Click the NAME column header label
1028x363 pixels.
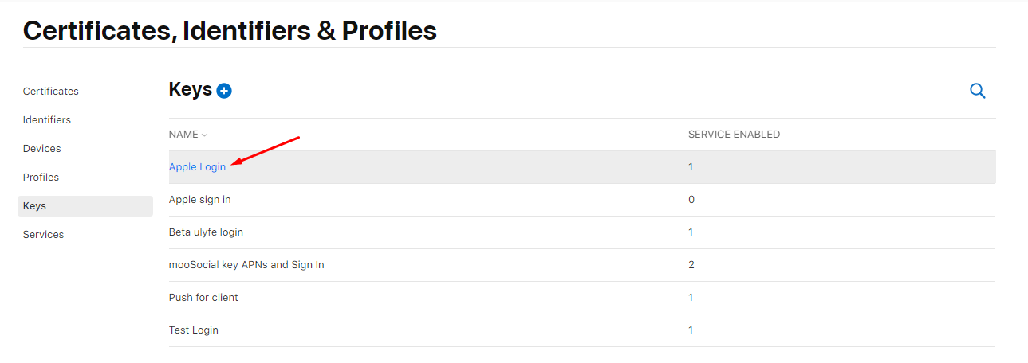click(183, 135)
